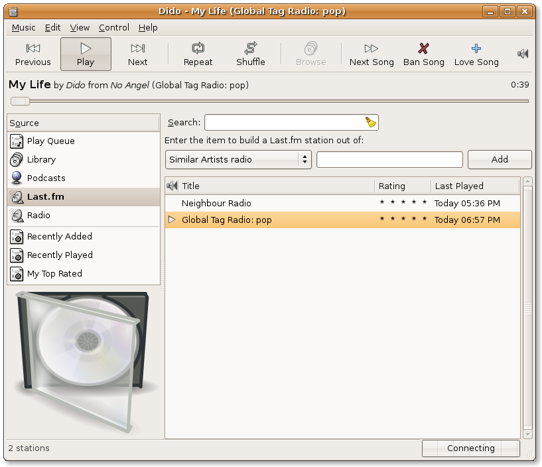Open the Podcasts source
The height and width of the screenshot is (467, 542).
point(84,178)
